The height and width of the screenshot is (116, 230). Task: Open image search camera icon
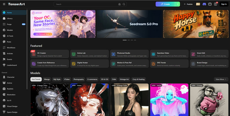pos(120,4)
